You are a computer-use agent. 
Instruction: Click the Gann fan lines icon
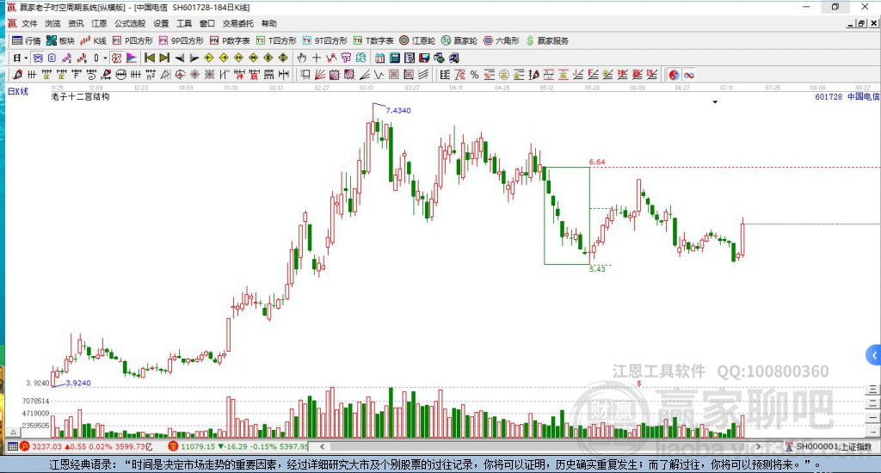coord(320,75)
